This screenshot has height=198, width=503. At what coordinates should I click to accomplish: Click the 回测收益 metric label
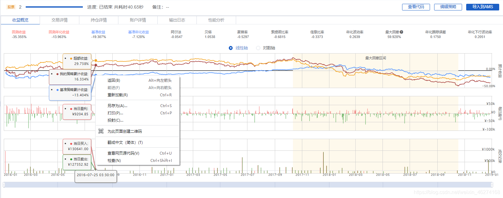click(19, 32)
